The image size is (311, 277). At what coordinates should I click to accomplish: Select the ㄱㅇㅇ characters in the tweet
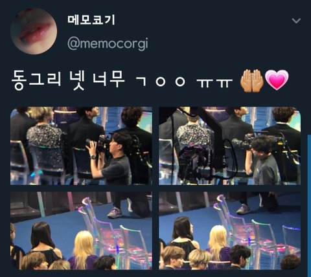coord(161,81)
